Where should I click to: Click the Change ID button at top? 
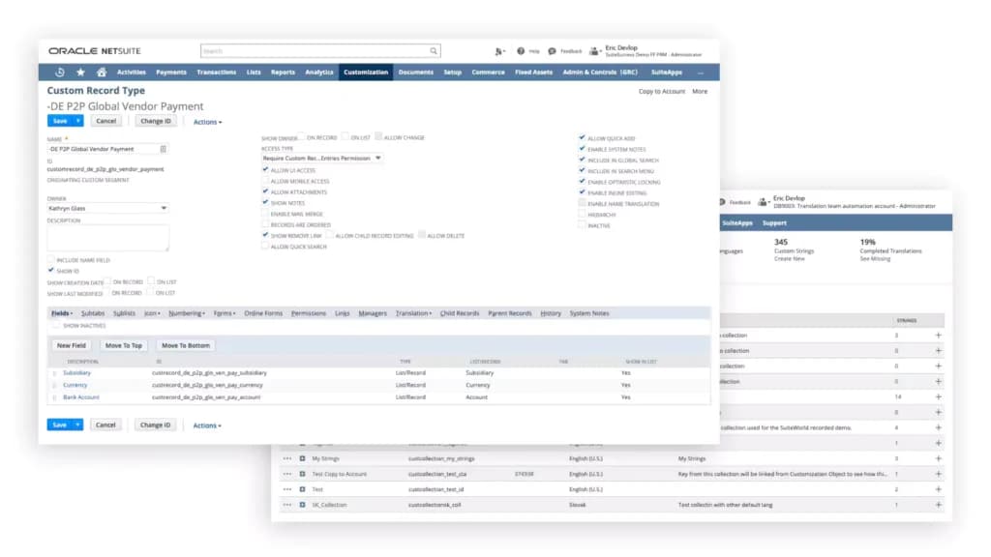tap(156, 121)
